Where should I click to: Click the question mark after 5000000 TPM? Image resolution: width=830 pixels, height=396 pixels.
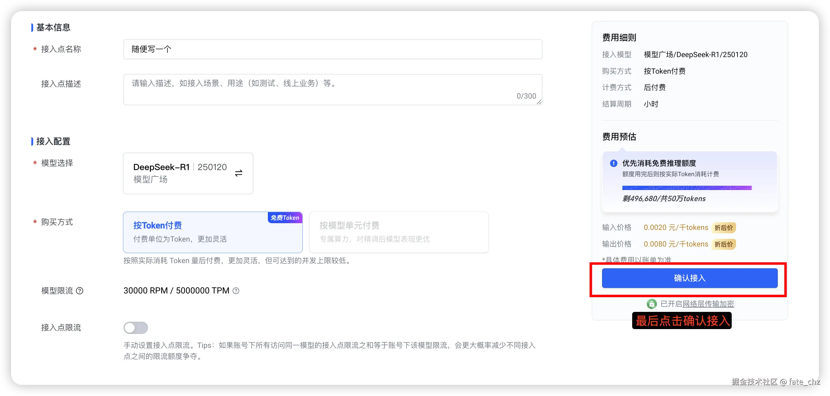pos(236,291)
